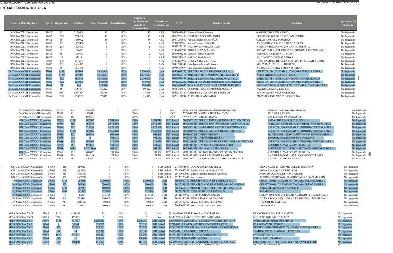This screenshot has height=253, width=393.
Task: Select account name 'CALONGE FELIPE SANTIAGO'
Action: (x=201, y=217)
